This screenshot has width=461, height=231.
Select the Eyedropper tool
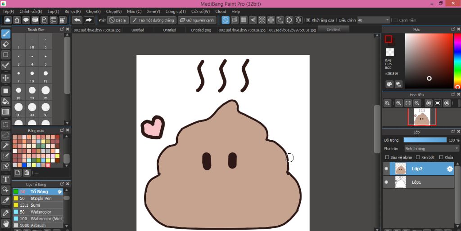pos(5,213)
